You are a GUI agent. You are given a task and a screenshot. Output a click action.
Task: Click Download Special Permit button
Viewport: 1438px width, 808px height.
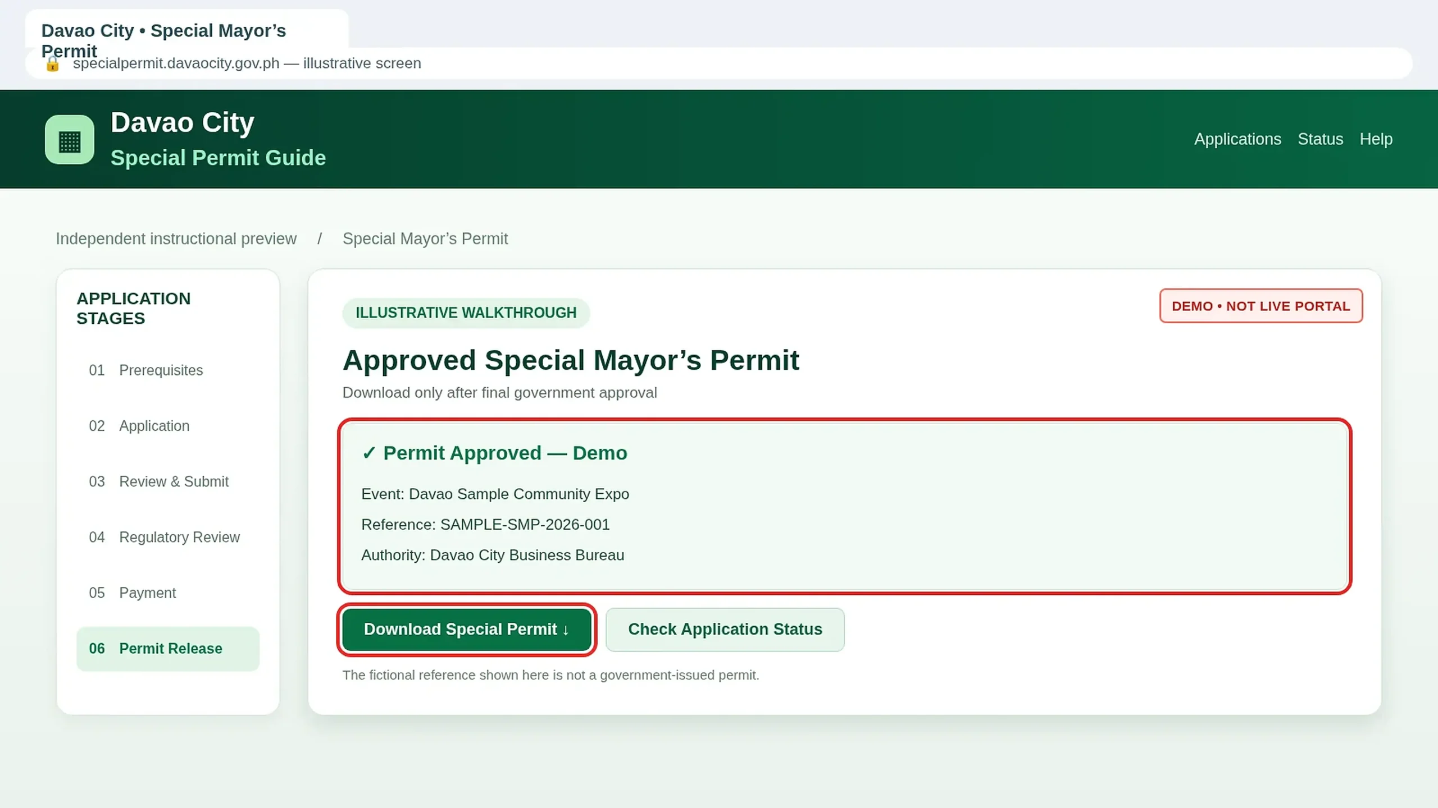tap(466, 630)
